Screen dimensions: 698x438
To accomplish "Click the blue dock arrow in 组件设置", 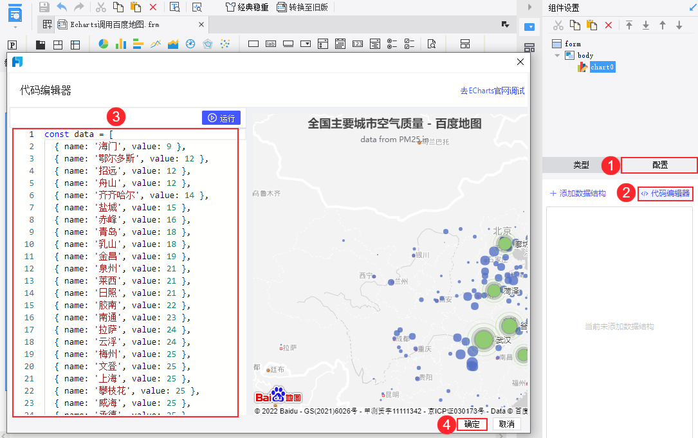I will (693, 7).
